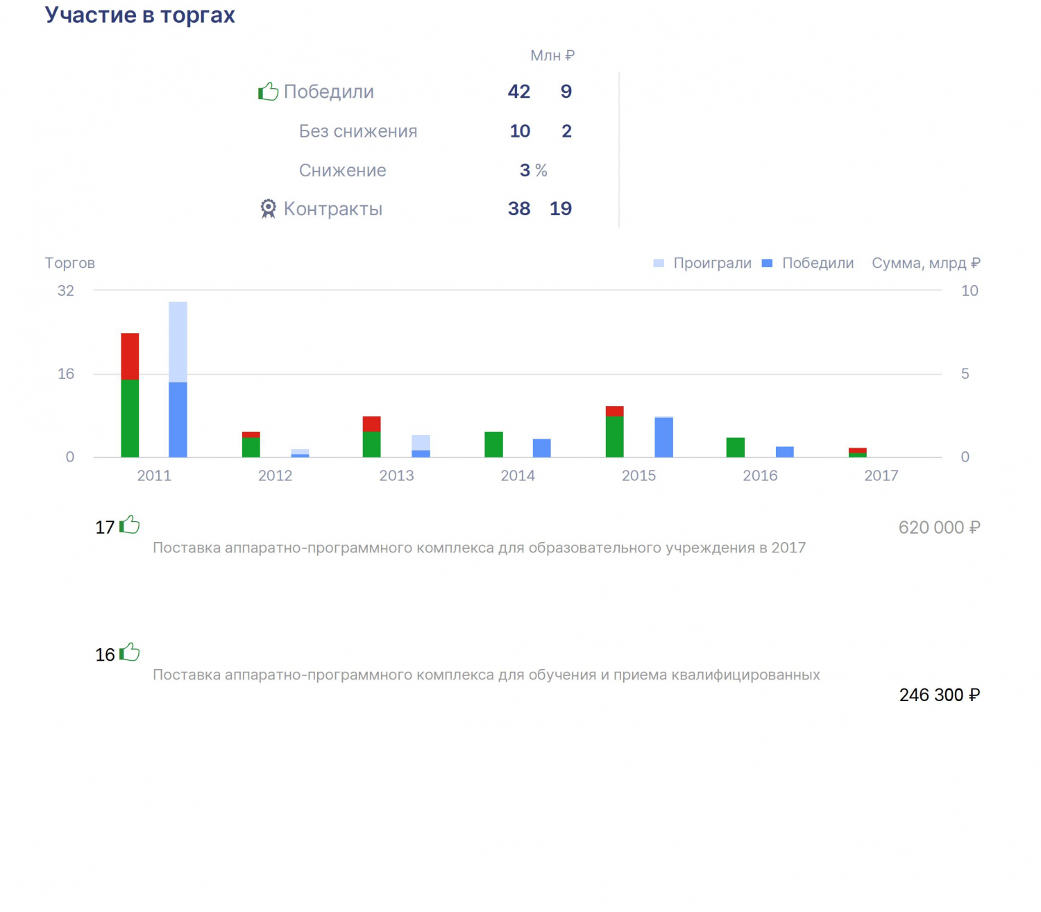Image resolution: width=1041 pixels, height=912 pixels.
Task: Click the blue sum bar for 2015
Action: coord(664,438)
